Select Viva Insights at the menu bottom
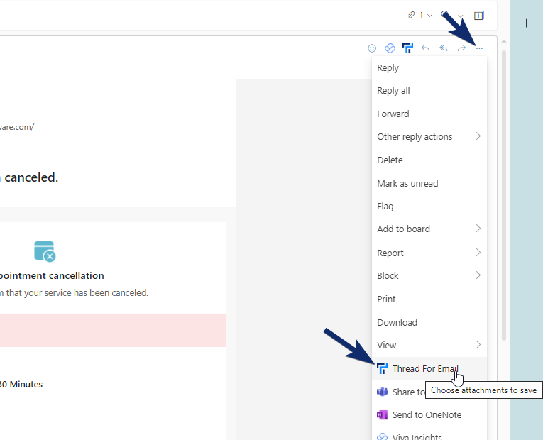 tap(429, 436)
